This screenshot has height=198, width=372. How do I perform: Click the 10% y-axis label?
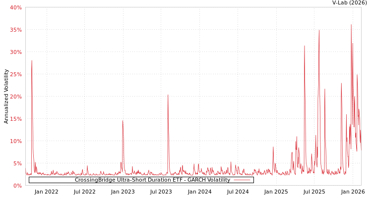click(x=16, y=141)
